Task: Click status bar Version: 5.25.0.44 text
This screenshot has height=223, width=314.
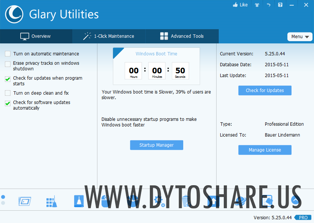Action: point(272,218)
